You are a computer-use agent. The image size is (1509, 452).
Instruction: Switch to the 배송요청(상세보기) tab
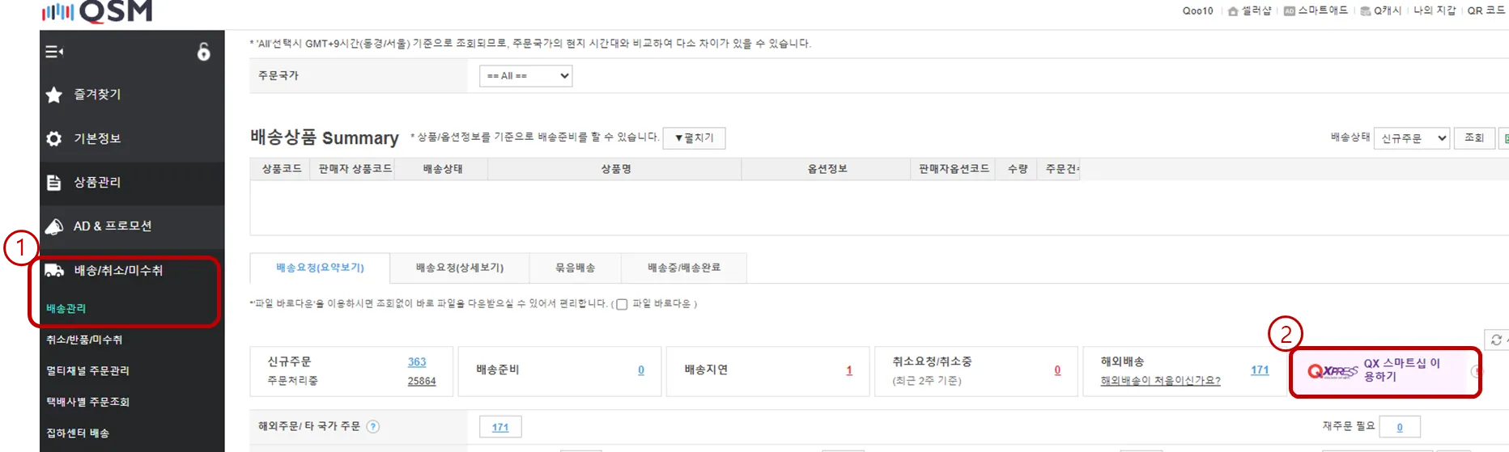point(460,268)
